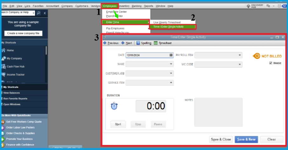Click Order Labor Law Posters

click(20, 127)
